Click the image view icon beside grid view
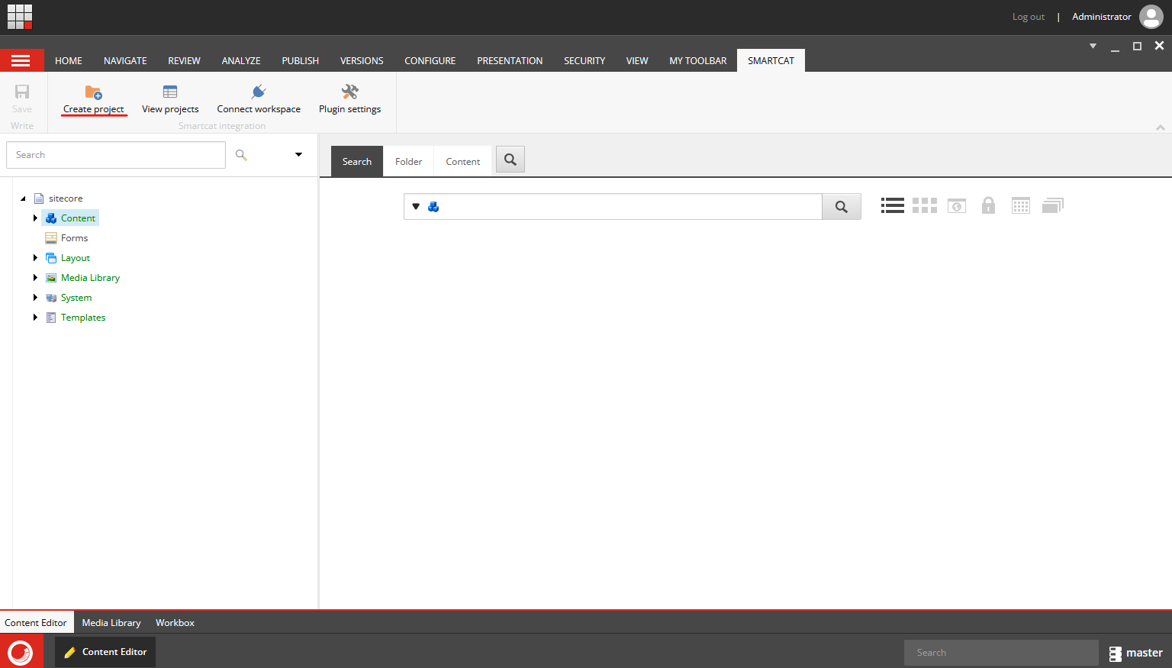This screenshot has width=1172, height=668. click(x=957, y=205)
